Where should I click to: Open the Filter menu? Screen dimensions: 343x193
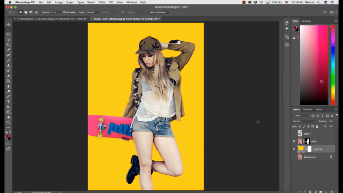[102, 2]
